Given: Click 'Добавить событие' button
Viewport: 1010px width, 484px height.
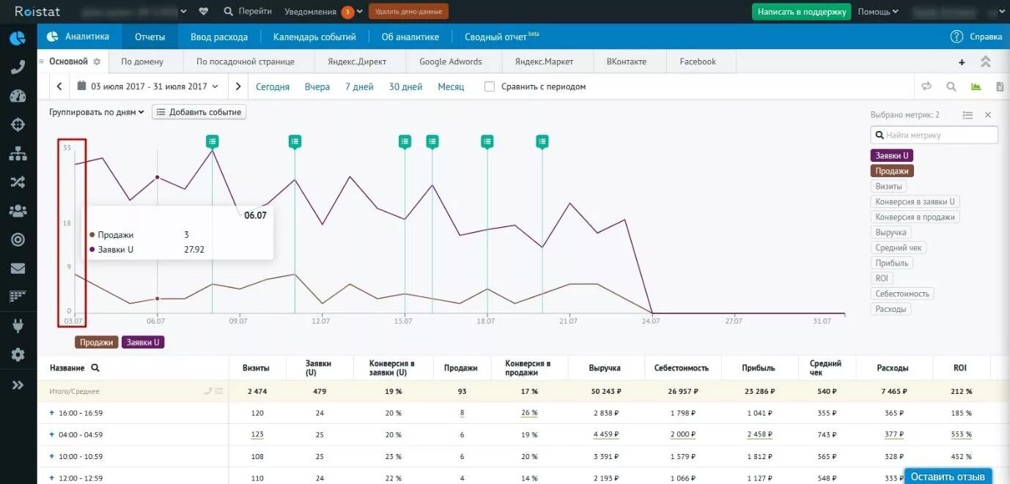Looking at the screenshot, I should [199, 112].
